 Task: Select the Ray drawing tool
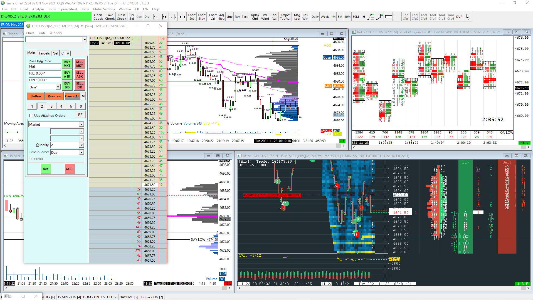click(237, 17)
